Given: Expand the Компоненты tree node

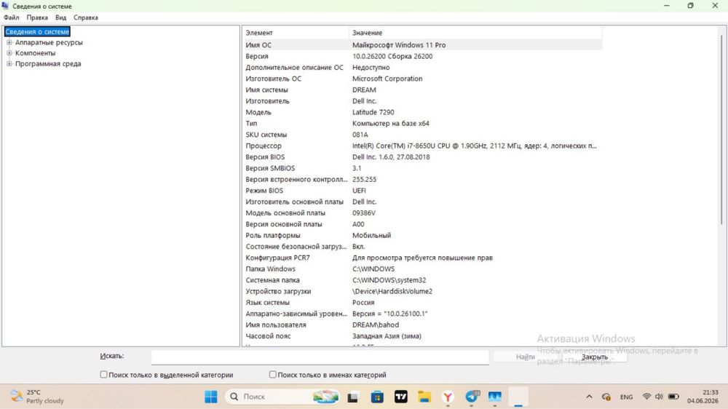Looking at the screenshot, I should 9,53.
